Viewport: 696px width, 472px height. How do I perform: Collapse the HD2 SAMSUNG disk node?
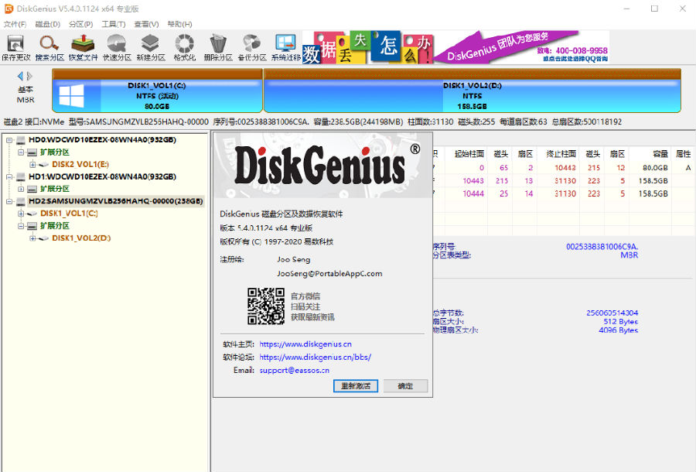7,200
